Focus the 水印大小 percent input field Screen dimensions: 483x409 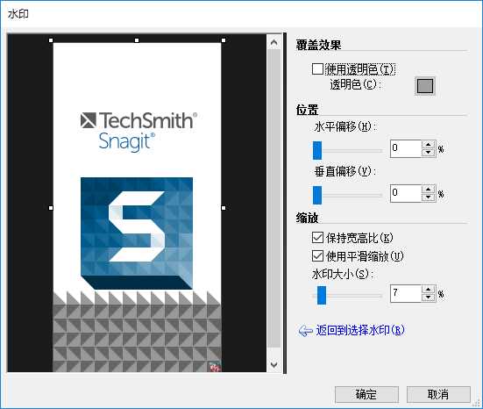tap(405, 293)
